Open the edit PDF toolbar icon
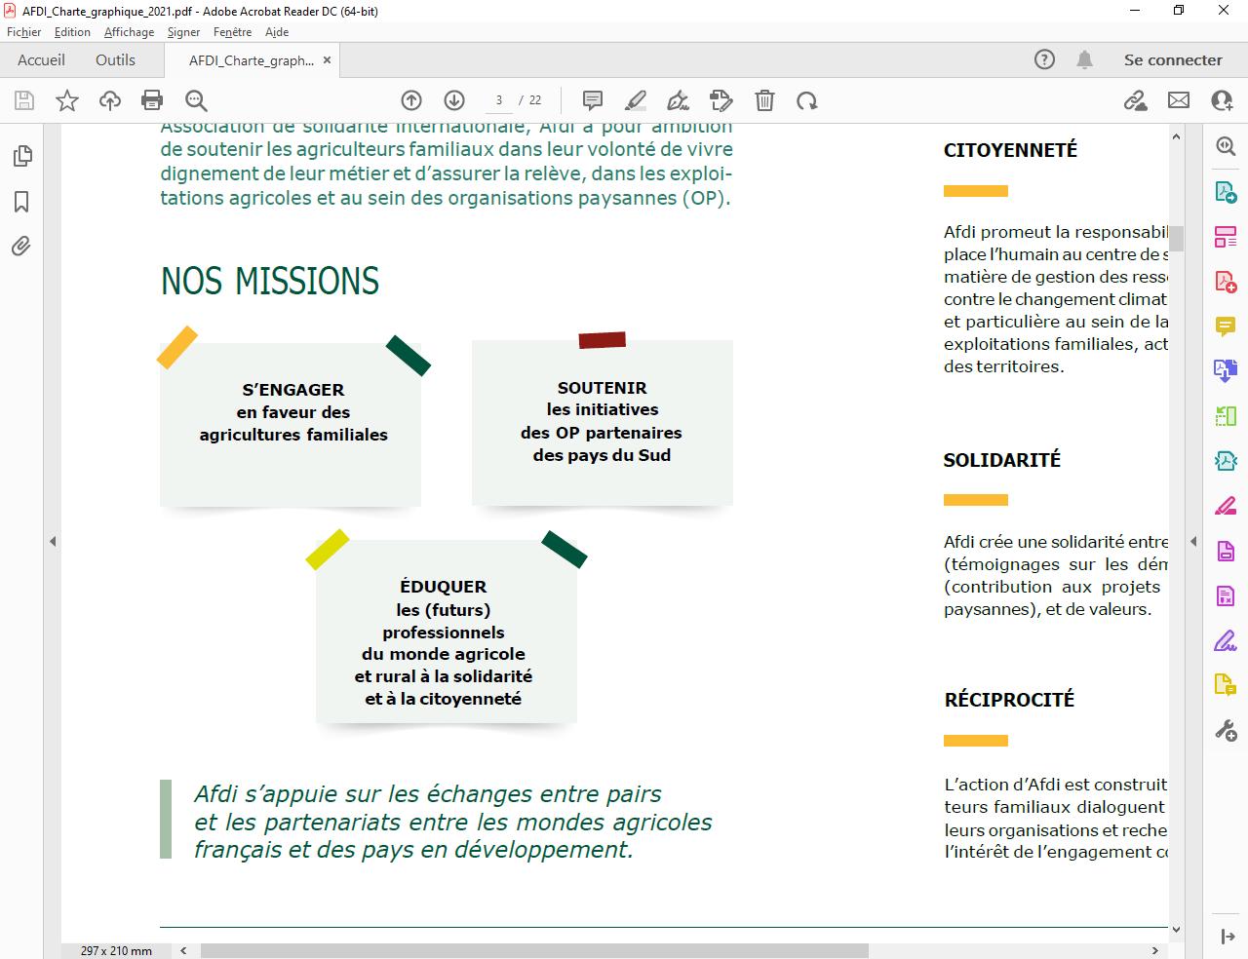This screenshot has width=1248, height=959. (721, 100)
